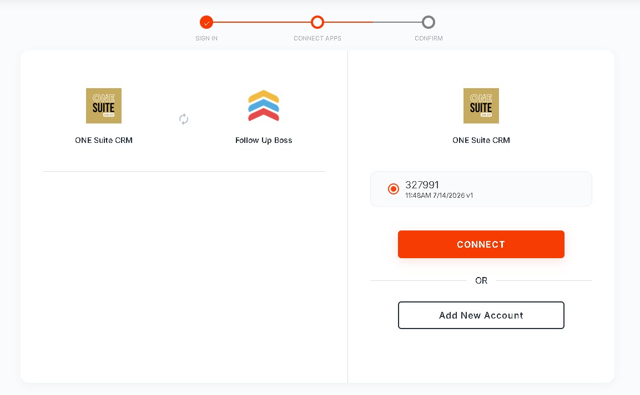Click ONE Suite CRM name in left panel

(104, 140)
